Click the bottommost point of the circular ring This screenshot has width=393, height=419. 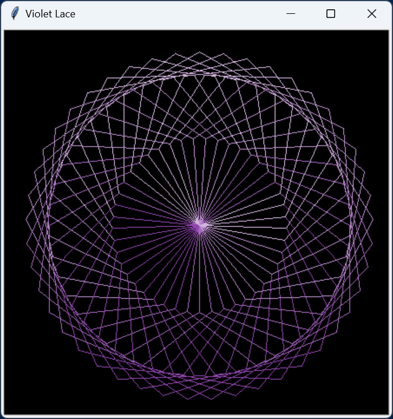pos(200,376)
